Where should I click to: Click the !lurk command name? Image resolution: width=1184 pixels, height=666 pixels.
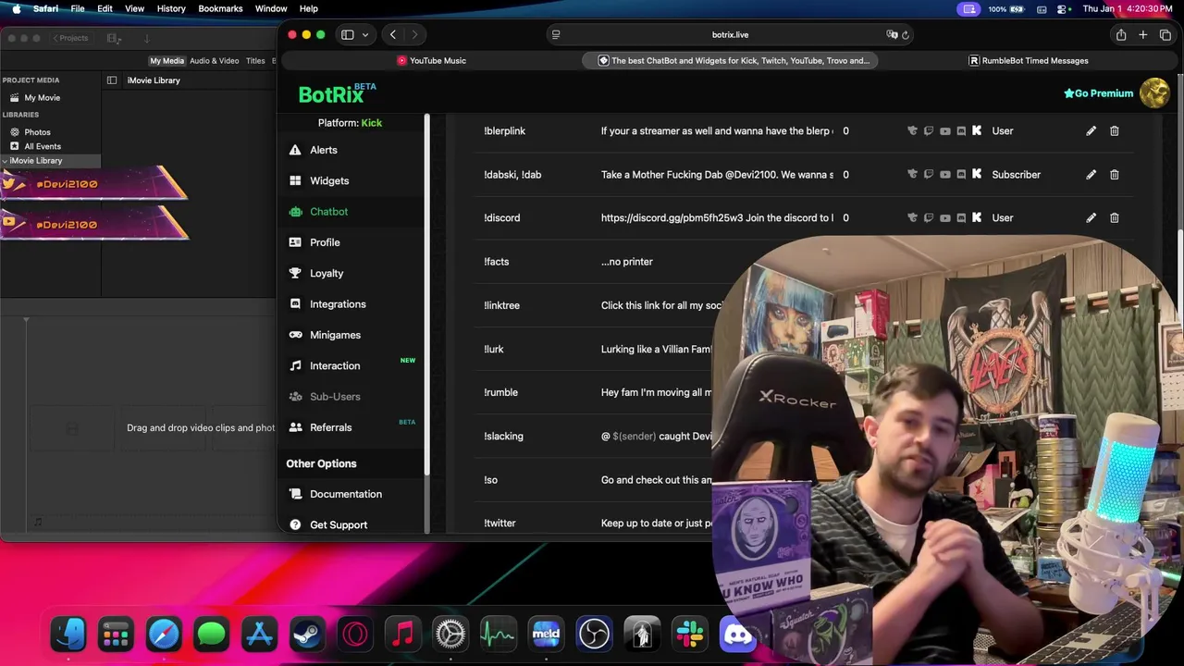[493, 349]
